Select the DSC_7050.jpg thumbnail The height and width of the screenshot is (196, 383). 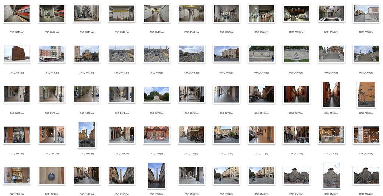pyautogui.click(x=226, y=13)
